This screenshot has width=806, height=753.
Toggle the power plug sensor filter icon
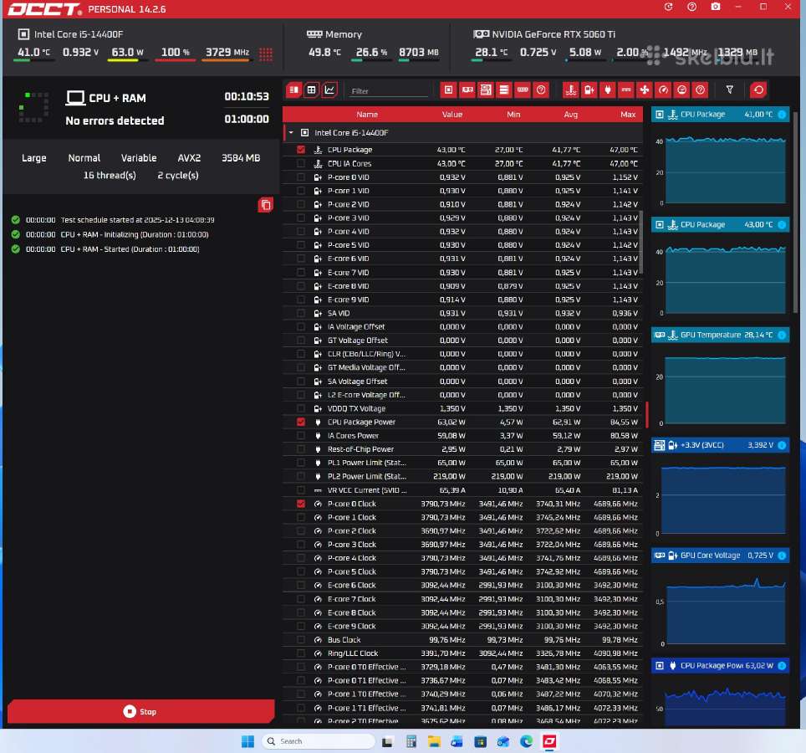(608, 90)
